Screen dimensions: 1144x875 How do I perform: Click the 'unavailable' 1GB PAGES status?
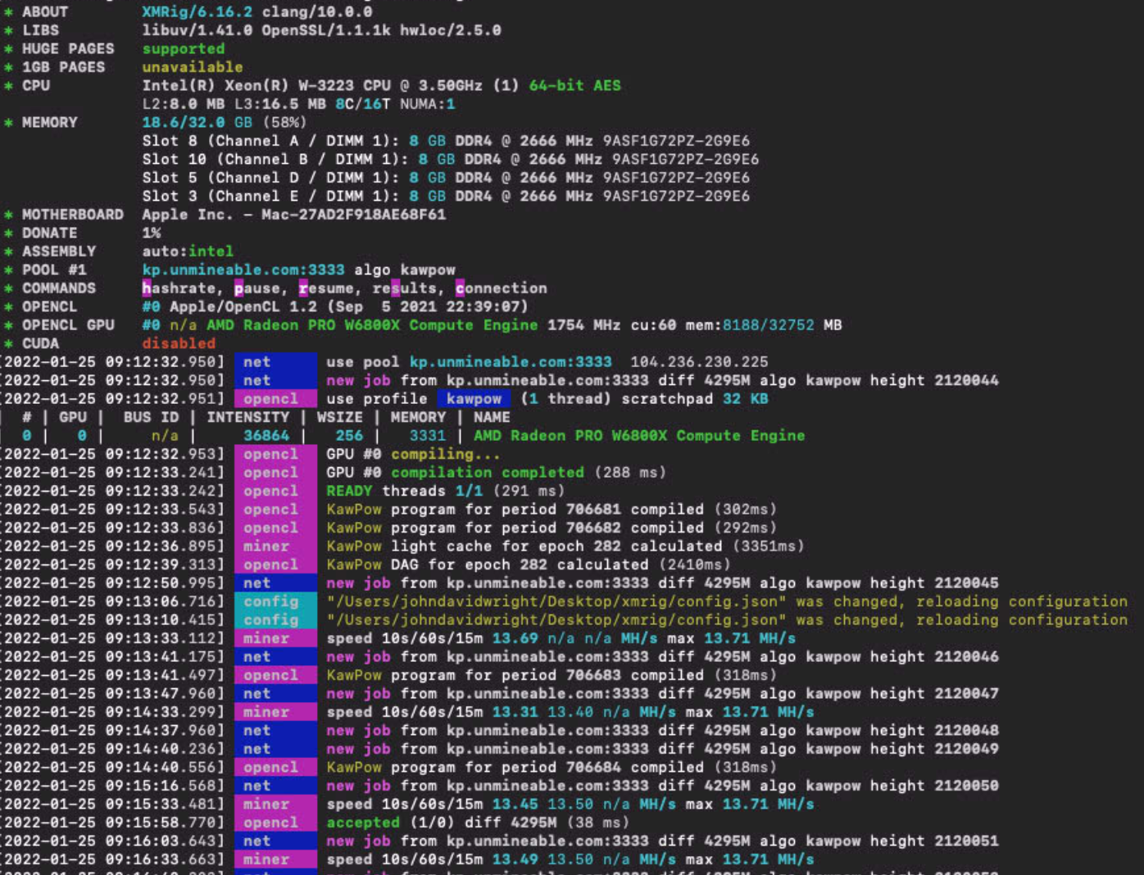point(193,67)
